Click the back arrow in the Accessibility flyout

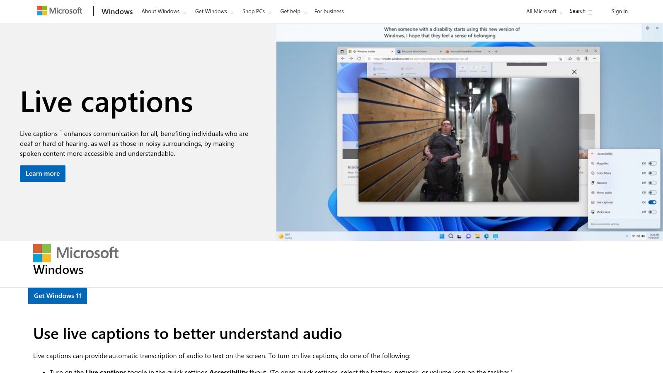pos(593,154)
